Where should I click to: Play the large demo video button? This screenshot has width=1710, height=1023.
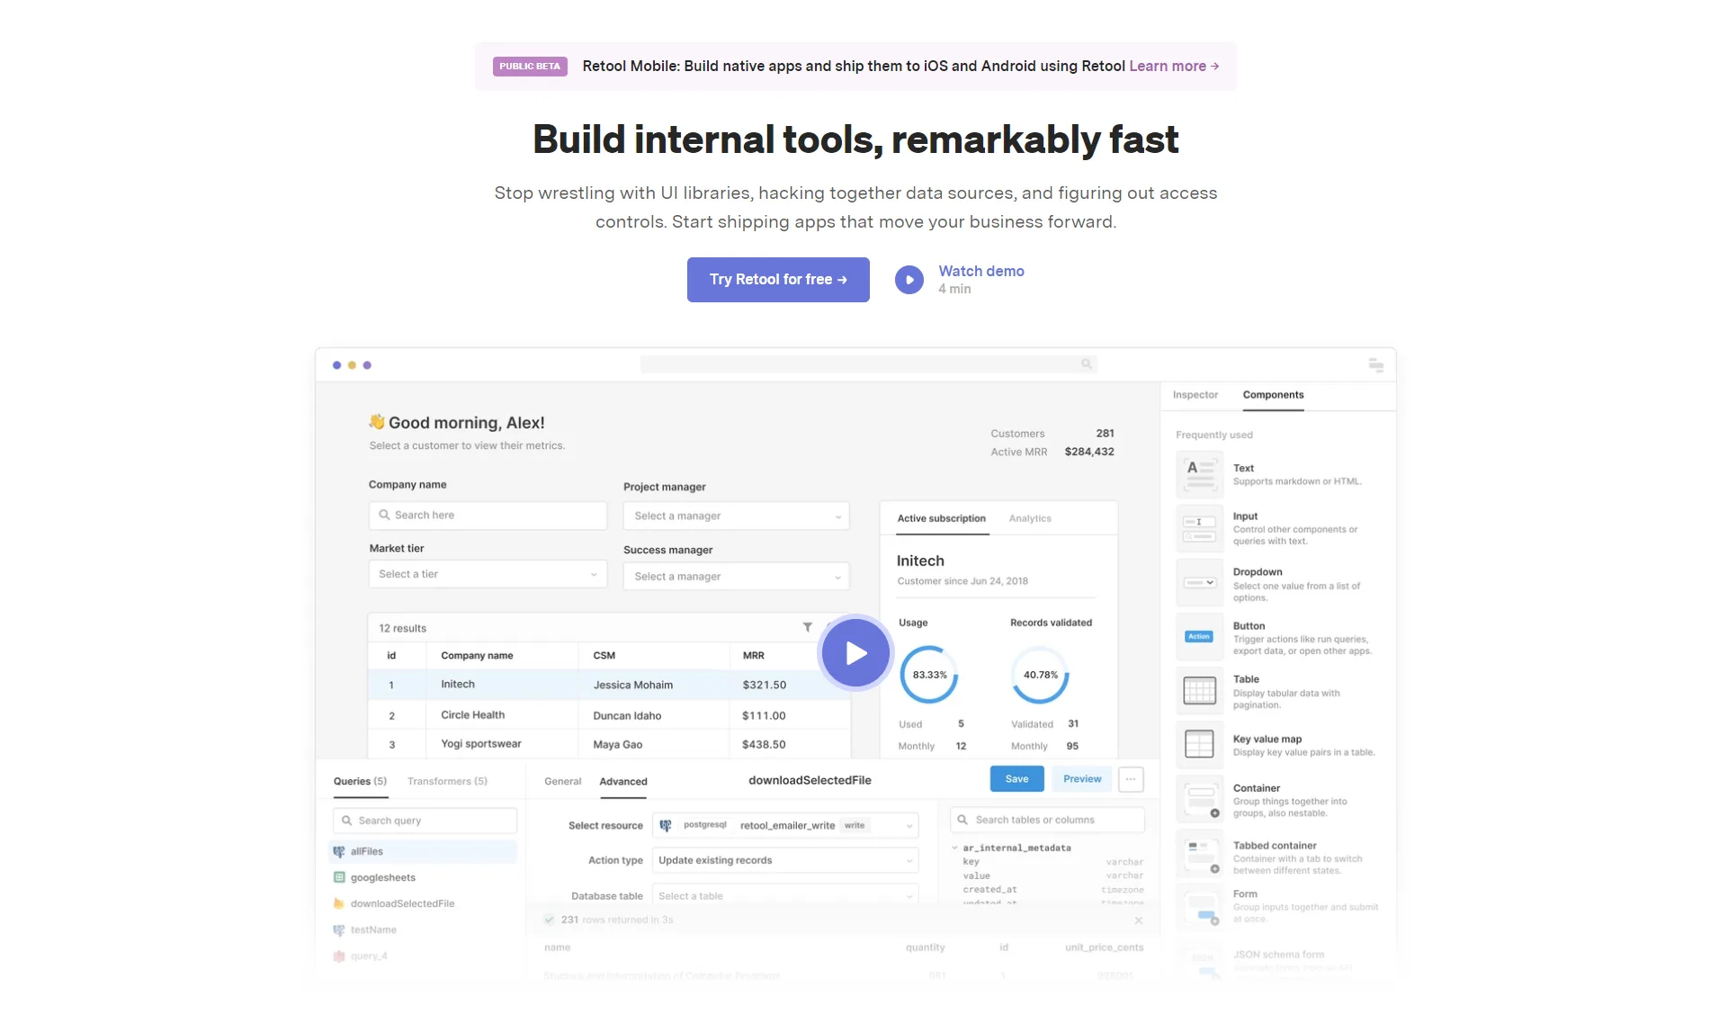click(x=855, y=653)
